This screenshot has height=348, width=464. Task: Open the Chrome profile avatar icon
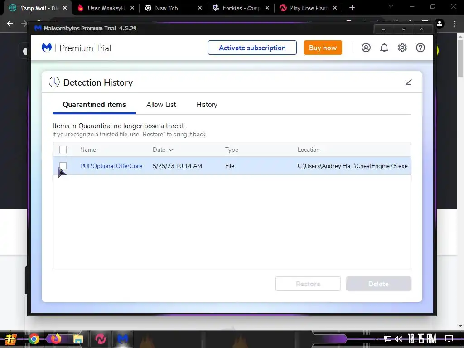pyautogui.click(x=440, y=24)
